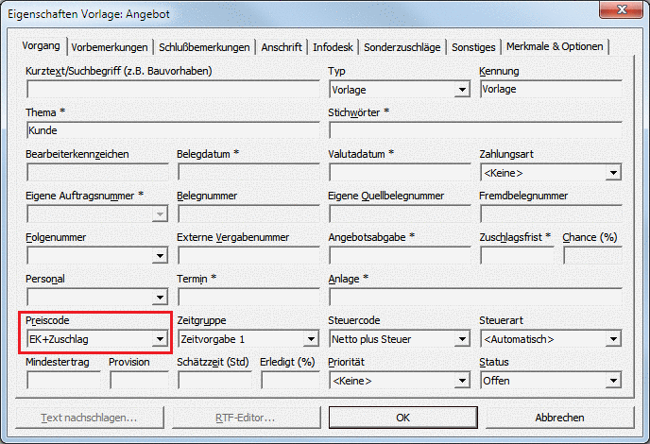
Task: Click the Schätzzeit (Std) input field
Action: tap(214, 380)
